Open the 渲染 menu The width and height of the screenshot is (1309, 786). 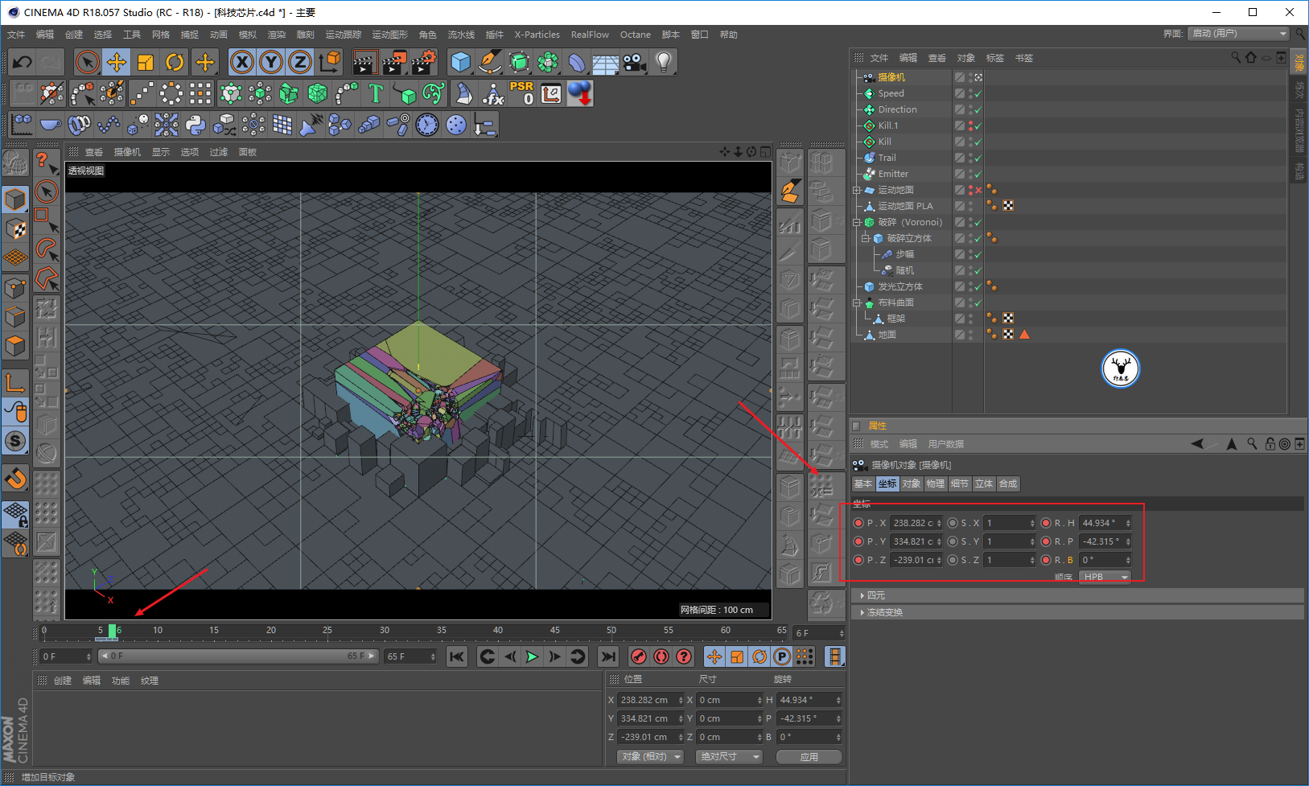277,35
